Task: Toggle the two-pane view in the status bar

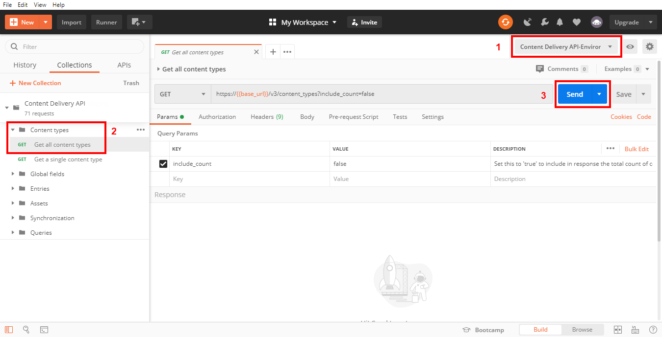Action: coord(619,330)
